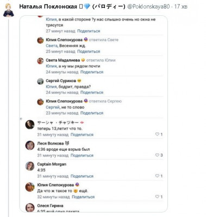Like Captain Morgan's 4:35 comment
This screenshot has height=217, width=206.
click(157, 176)
